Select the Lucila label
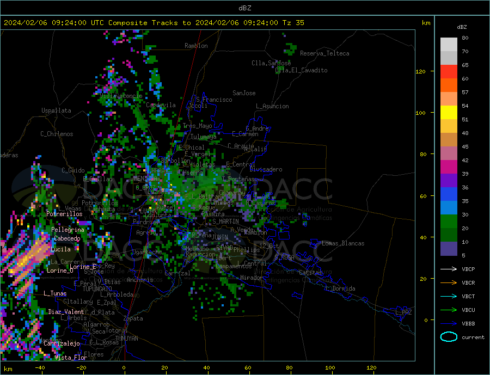 click(60, 249)
